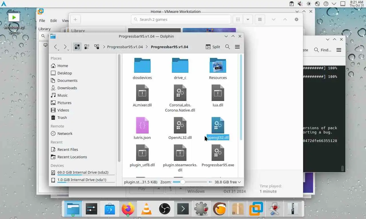Select lutris.json file icon
Image resolution: width=366 pixels, height=219 pixels.
(142, 125)
